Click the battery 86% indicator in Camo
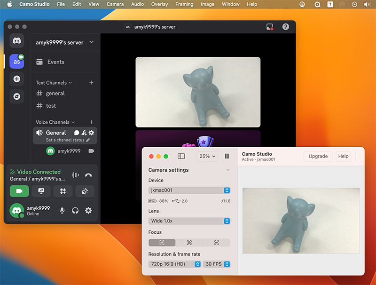376x285 pixels. pyautogui.click(x=158, y=201)
